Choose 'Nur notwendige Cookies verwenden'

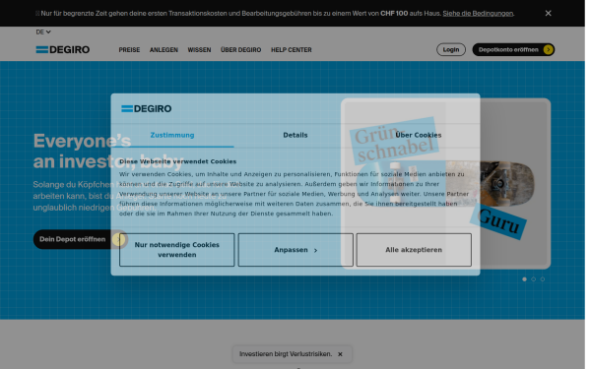tap(176, 250)
